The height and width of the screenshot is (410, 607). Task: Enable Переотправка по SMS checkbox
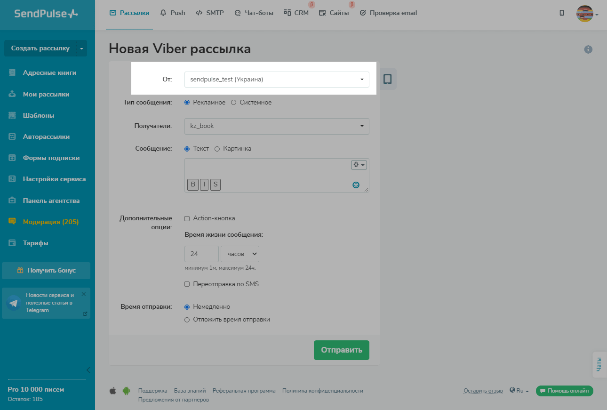187,284
